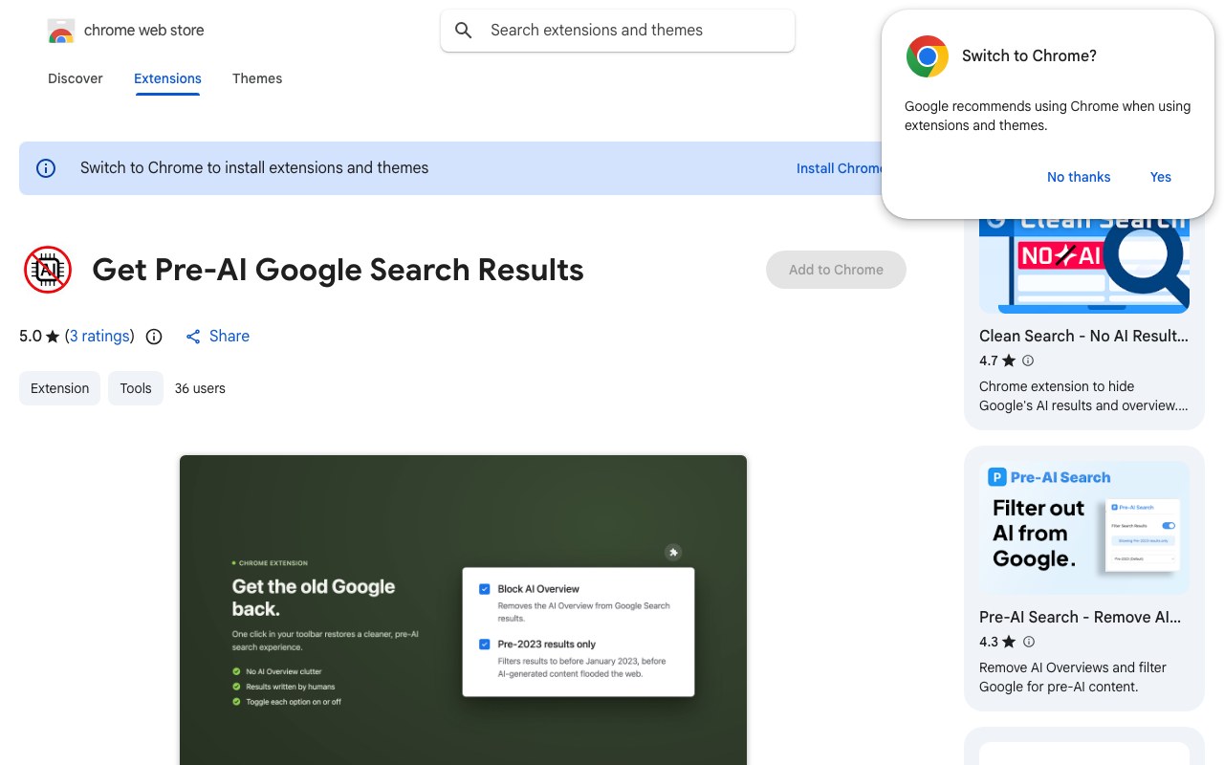Click the promotional screenshot of the extension
This screenshot has width=1224, height=765.
point(463,610)
